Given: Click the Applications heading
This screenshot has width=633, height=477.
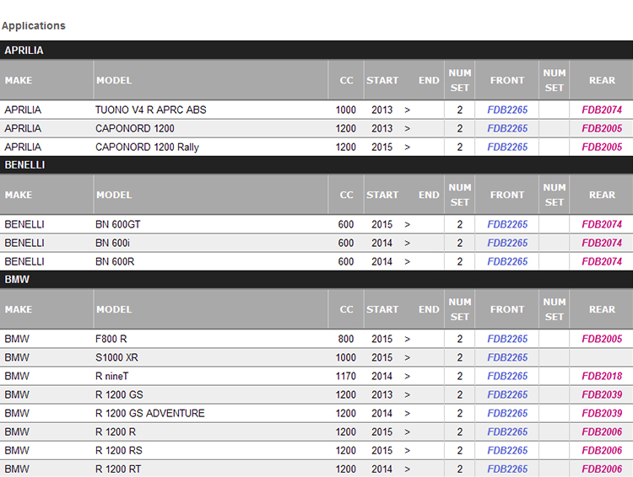Looking at the screenshot, I should click(x=34, y=26).
